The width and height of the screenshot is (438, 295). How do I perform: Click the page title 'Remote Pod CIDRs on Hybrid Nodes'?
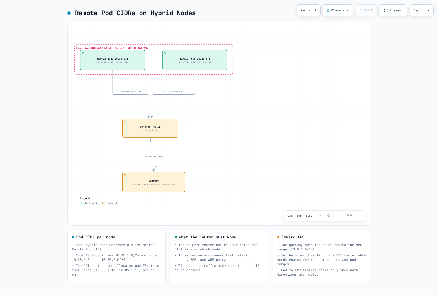coord(135,13)
